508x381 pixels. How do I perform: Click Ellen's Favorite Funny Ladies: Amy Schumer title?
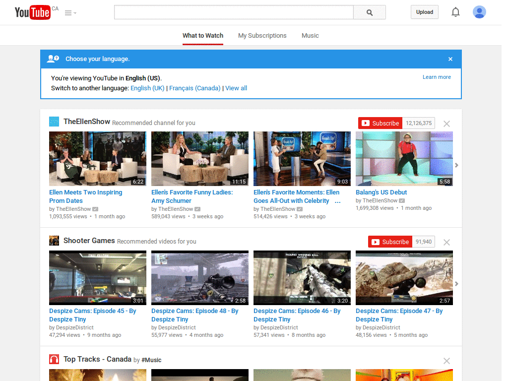192,196
